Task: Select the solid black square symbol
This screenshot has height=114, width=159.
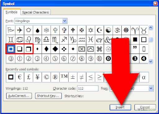Action: tap(135, 40)
